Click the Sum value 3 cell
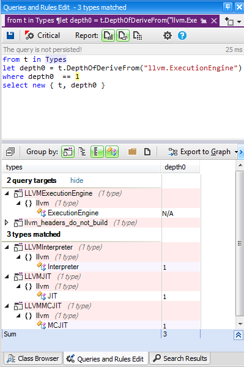The width and height of the screenshot is (244, 367). click(x=180, y=334)
